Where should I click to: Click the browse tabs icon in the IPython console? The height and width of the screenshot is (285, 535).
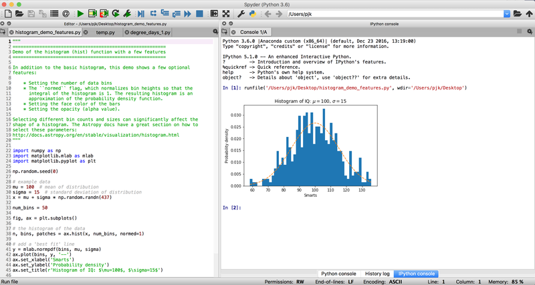224,31
